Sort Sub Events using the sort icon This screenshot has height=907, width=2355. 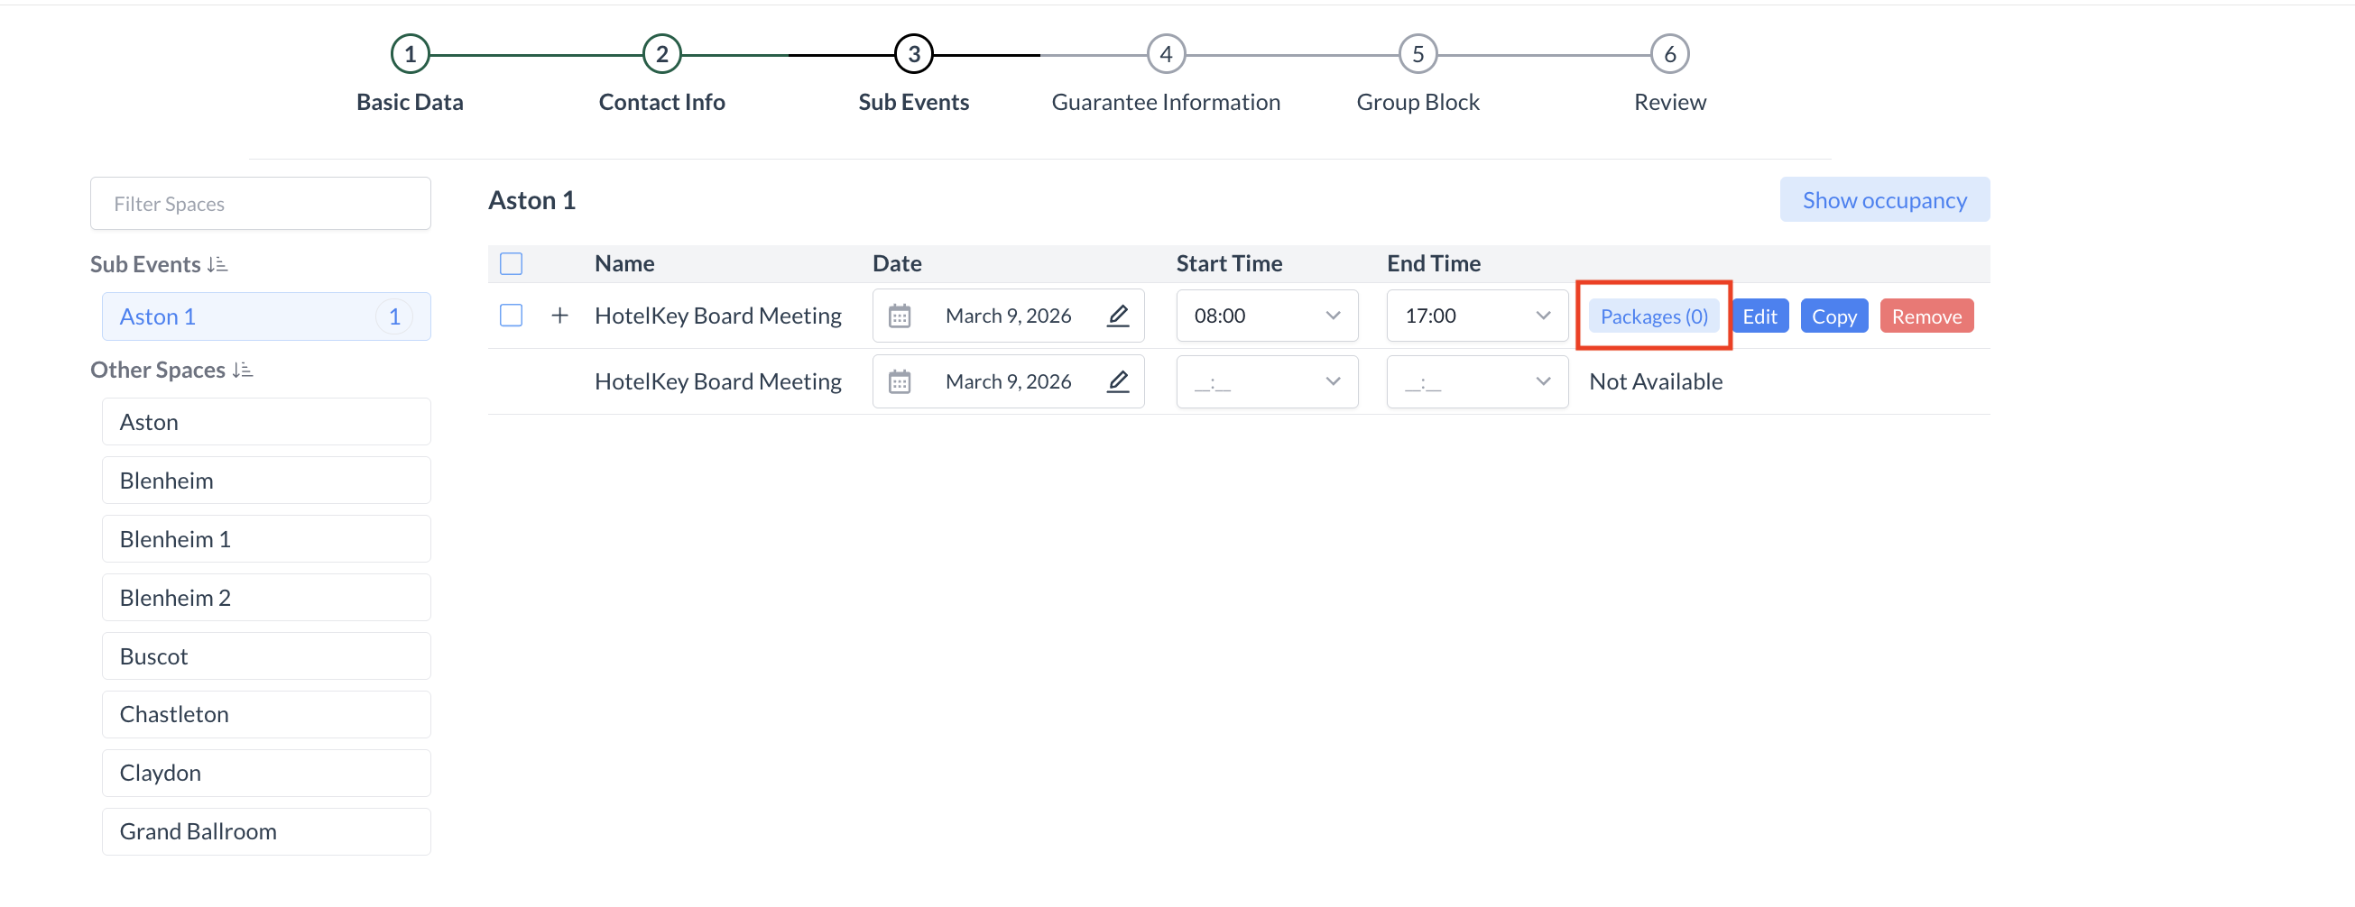217,265
